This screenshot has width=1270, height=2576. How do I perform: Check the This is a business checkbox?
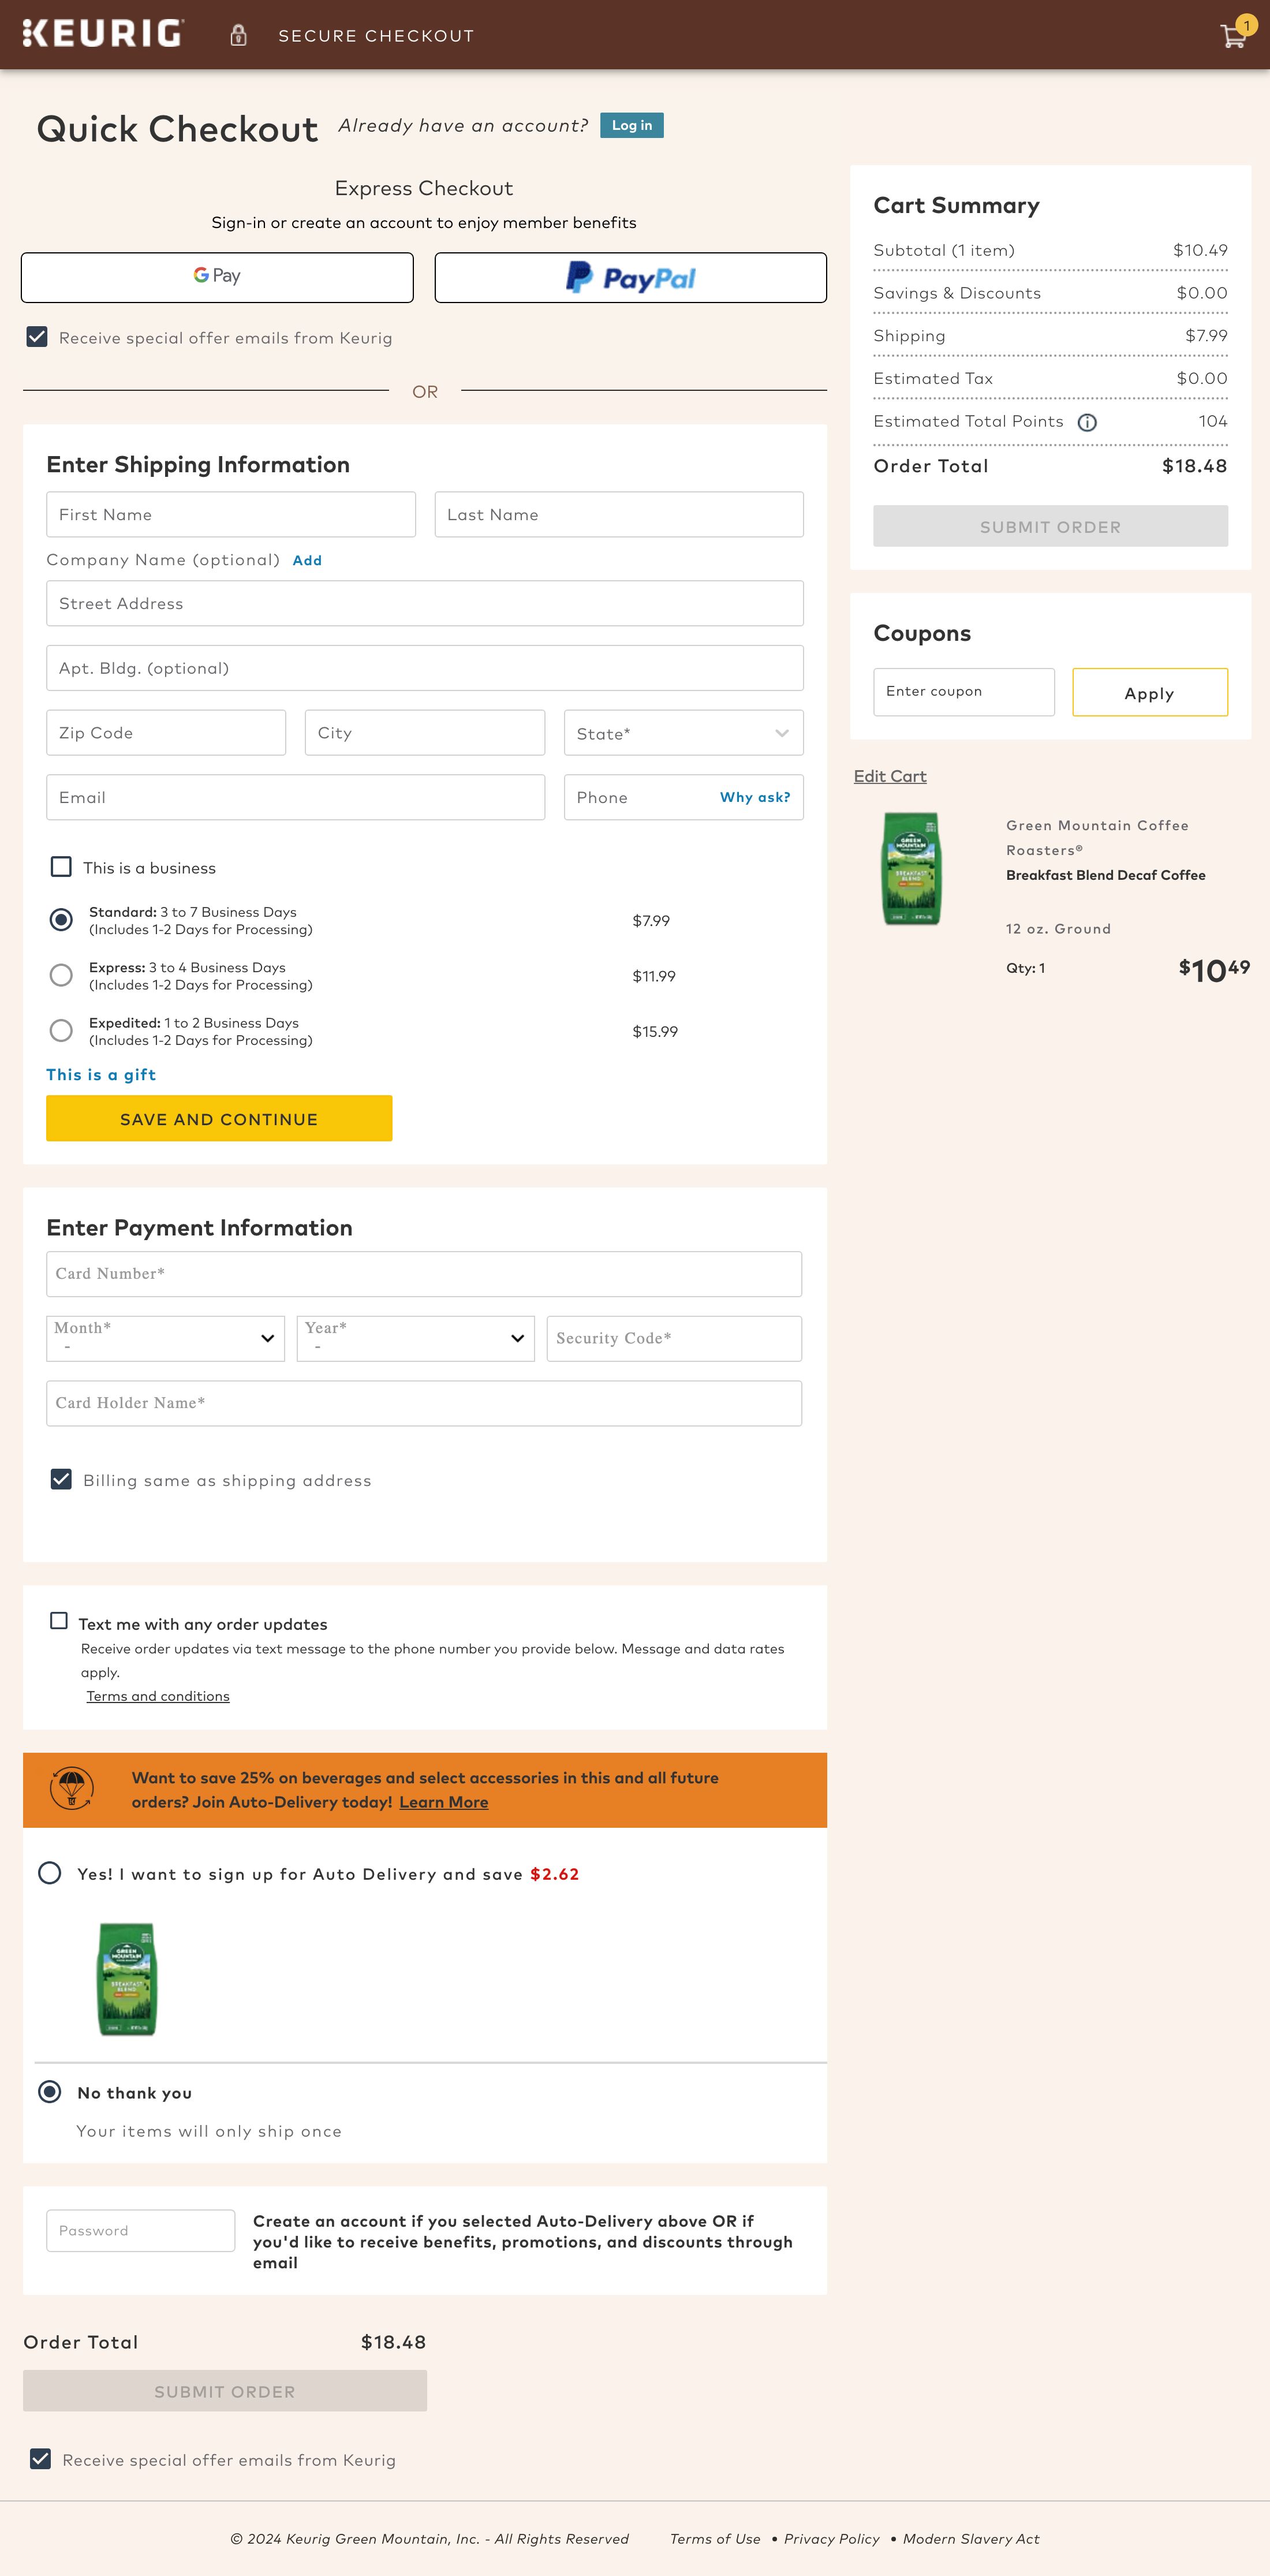(61, 866)
